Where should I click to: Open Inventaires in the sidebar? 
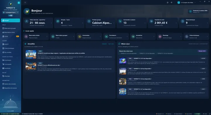(11, 68)
